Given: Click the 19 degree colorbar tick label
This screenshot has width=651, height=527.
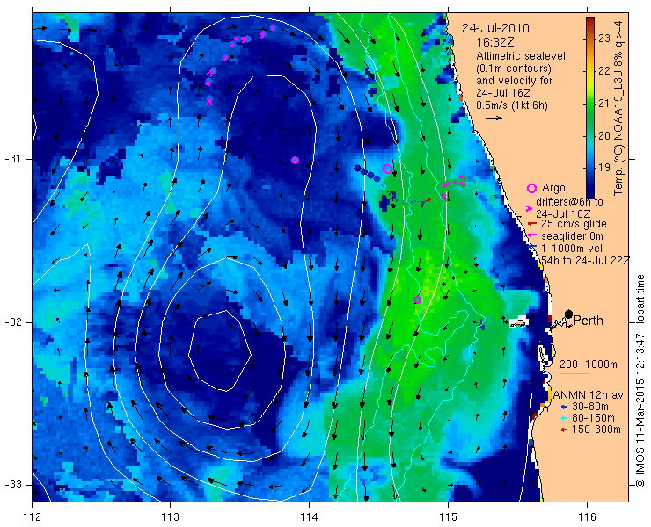Looking at the screenshot, I should tap(604, 168).
